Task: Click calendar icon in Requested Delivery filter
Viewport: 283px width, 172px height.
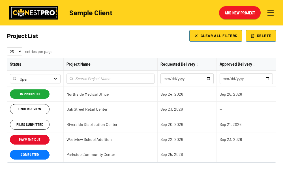Action: [x=208, y=79]
